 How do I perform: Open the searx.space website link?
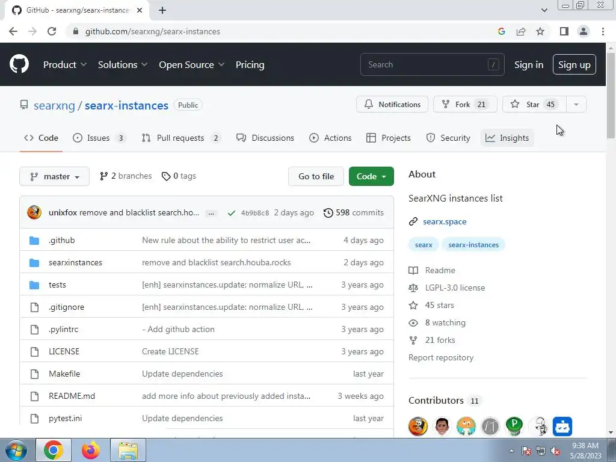pyautogui.click(x=445, y=221)
